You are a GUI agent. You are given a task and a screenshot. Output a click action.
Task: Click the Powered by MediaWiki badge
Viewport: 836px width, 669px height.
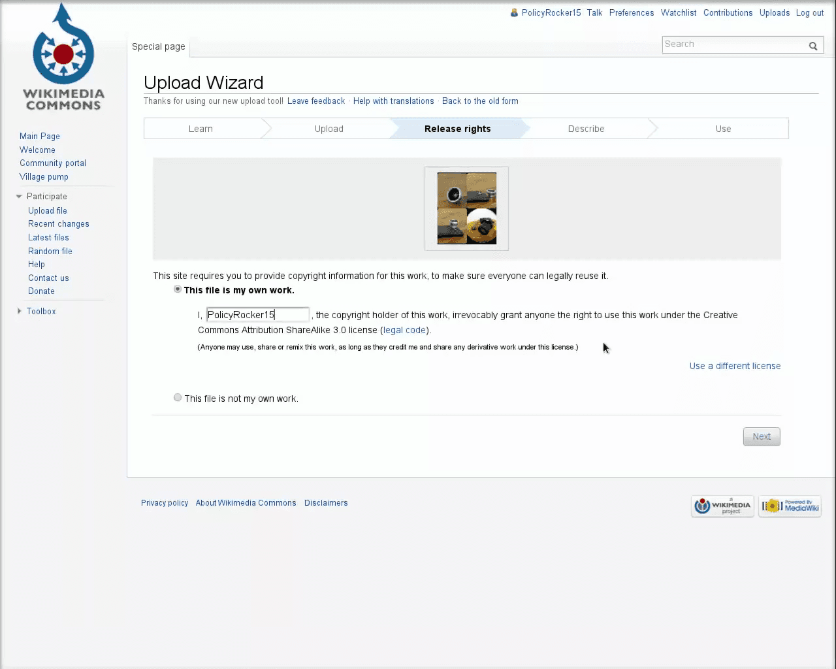click(790, 506)
